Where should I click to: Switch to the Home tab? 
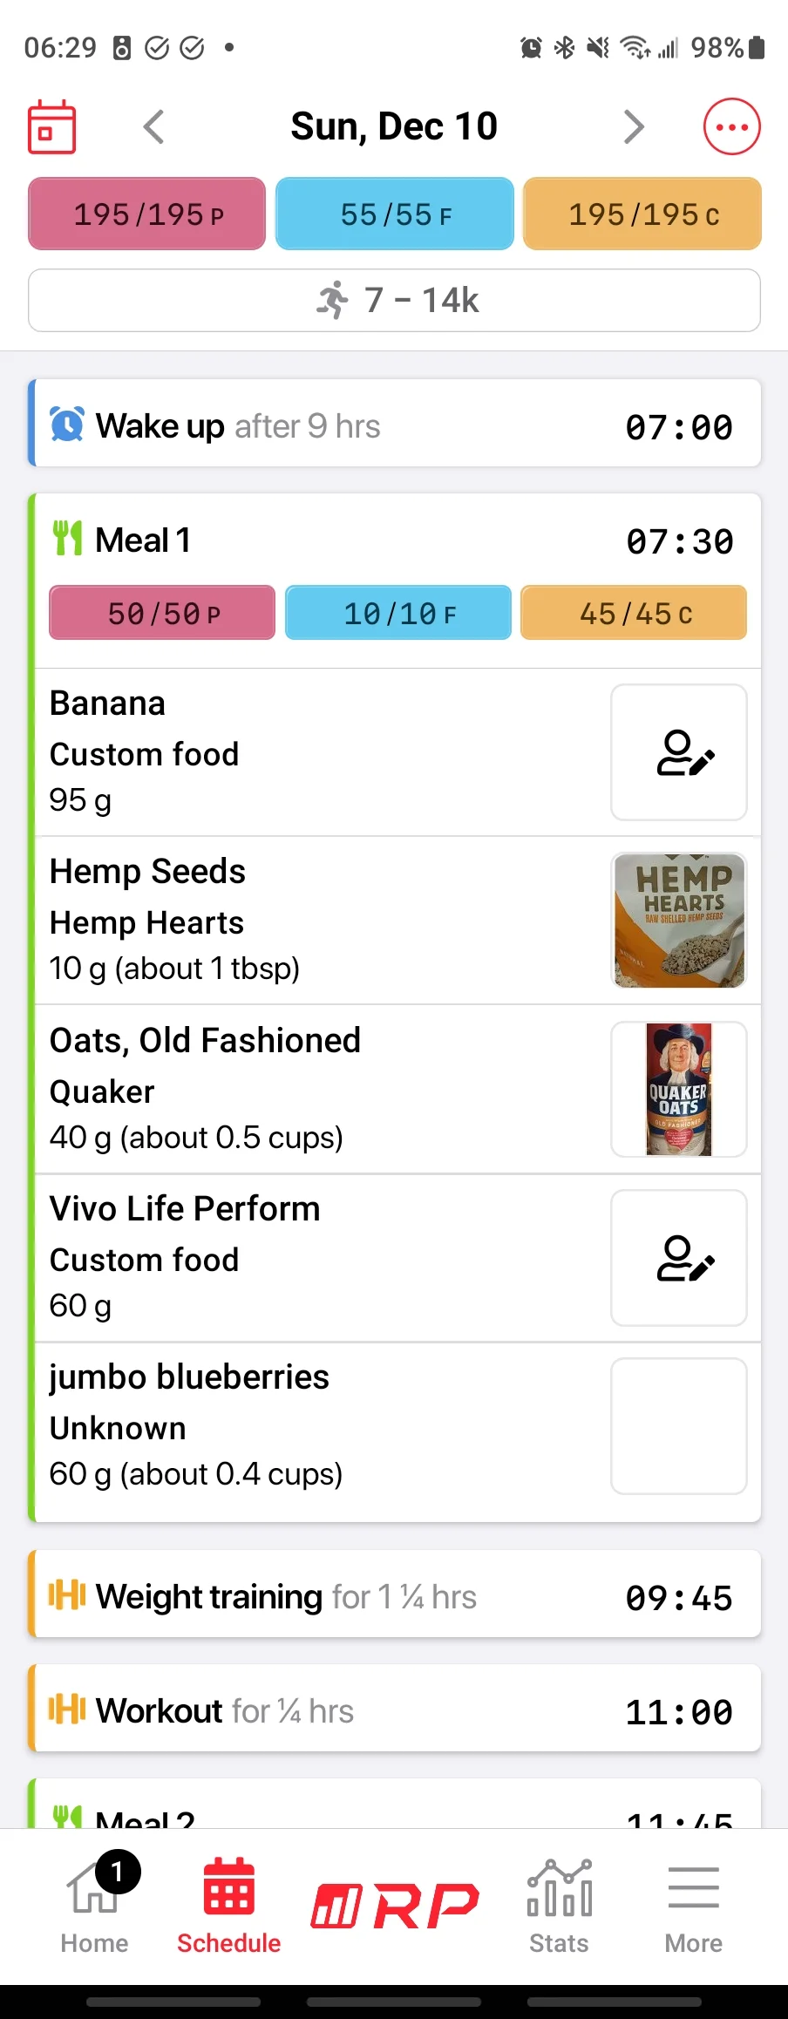pyautogui.click(x=94, y=1906)
